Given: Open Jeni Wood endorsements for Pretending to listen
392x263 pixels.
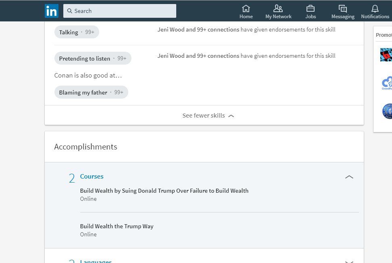Looking at the screenshot, I should tap(246, 56).
